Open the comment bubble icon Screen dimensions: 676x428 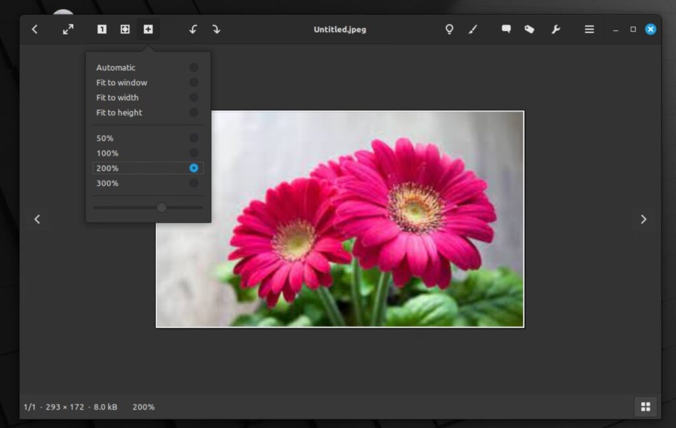pos(506,29)
